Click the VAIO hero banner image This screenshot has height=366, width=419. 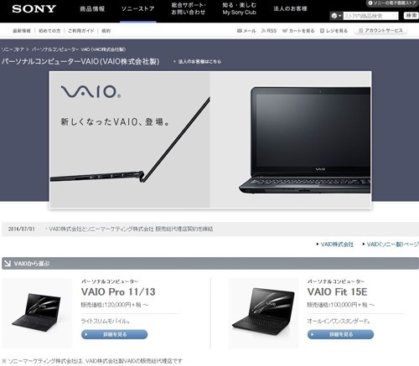[210, 140]
